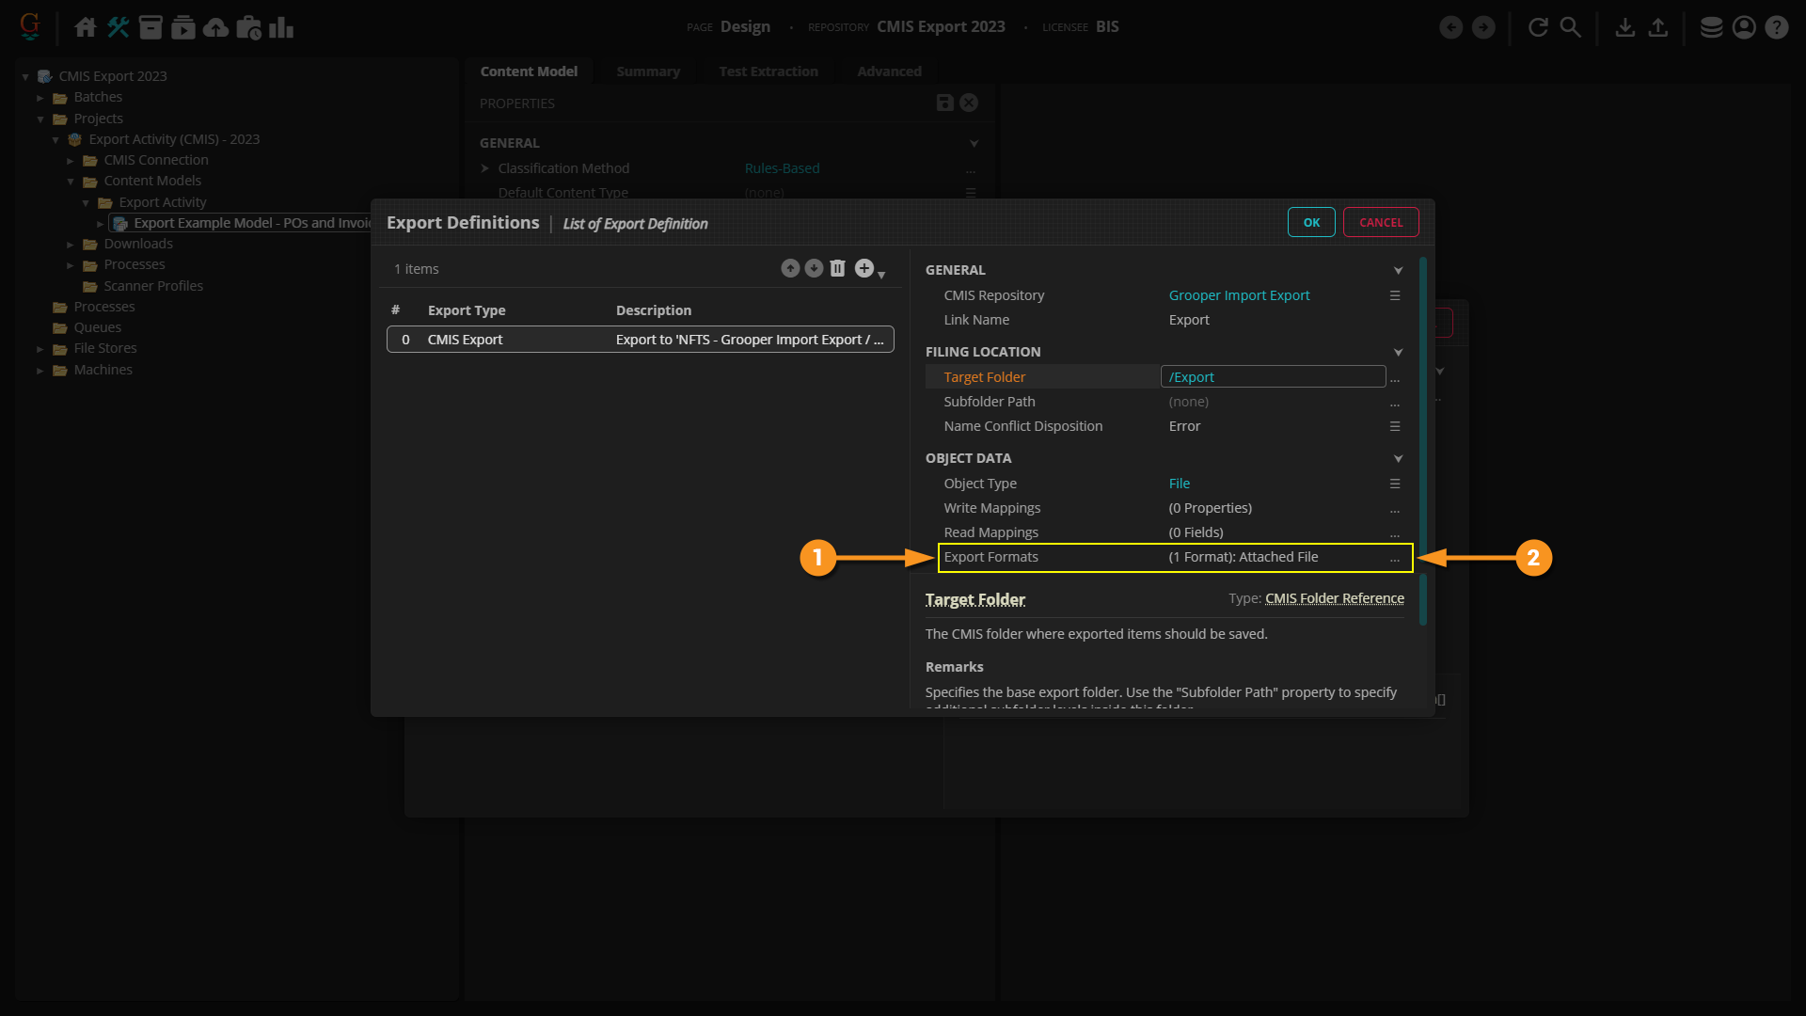Click the Home icon in top toolbar
The width and height of the screenshot is (1806, 1016).
coord(86,27)
